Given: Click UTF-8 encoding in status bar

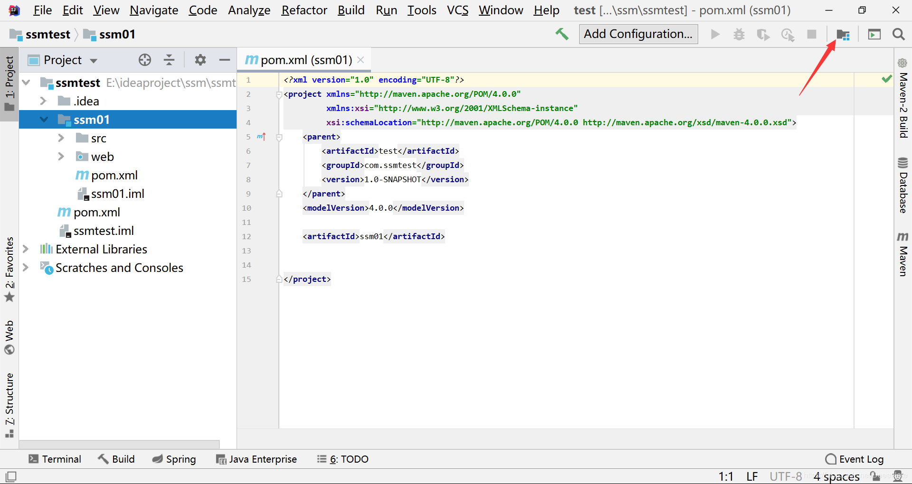Looking at the screenshot, I should coord(786,476).
